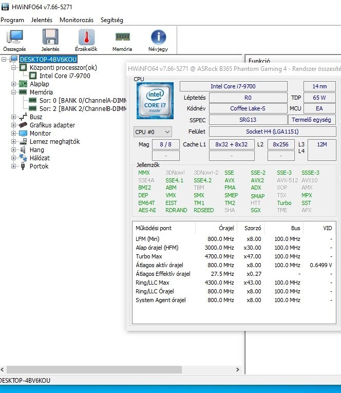This screenshot has height=393, width=341.
Task: Click the VID column header
Action: click(319, 228)
